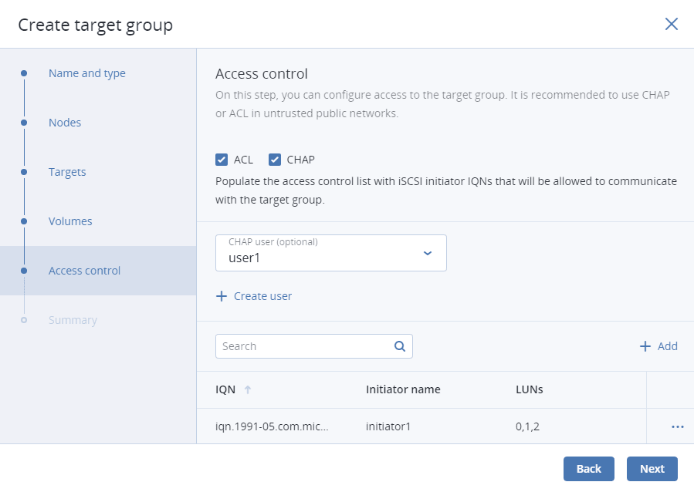Image resolution: width=694 pixels, height=492 pixels.
Task: Click the IQN sort arrow icon
Action: (248, 389)
